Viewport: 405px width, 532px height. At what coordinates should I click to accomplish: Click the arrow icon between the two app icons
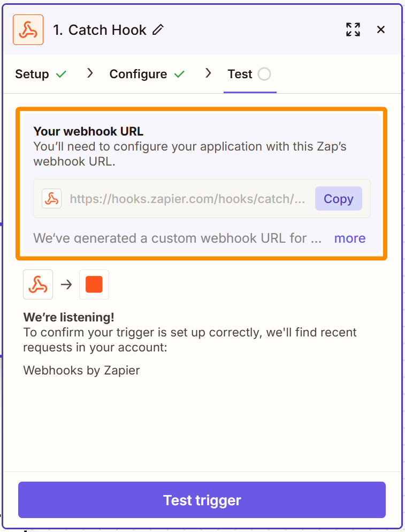pos(66,284)
